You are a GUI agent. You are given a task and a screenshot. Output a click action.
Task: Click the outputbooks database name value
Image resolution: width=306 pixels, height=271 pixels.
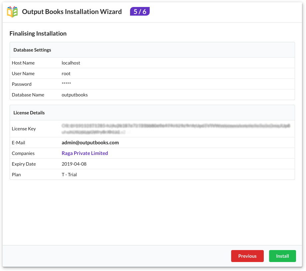tap(75, 95)
